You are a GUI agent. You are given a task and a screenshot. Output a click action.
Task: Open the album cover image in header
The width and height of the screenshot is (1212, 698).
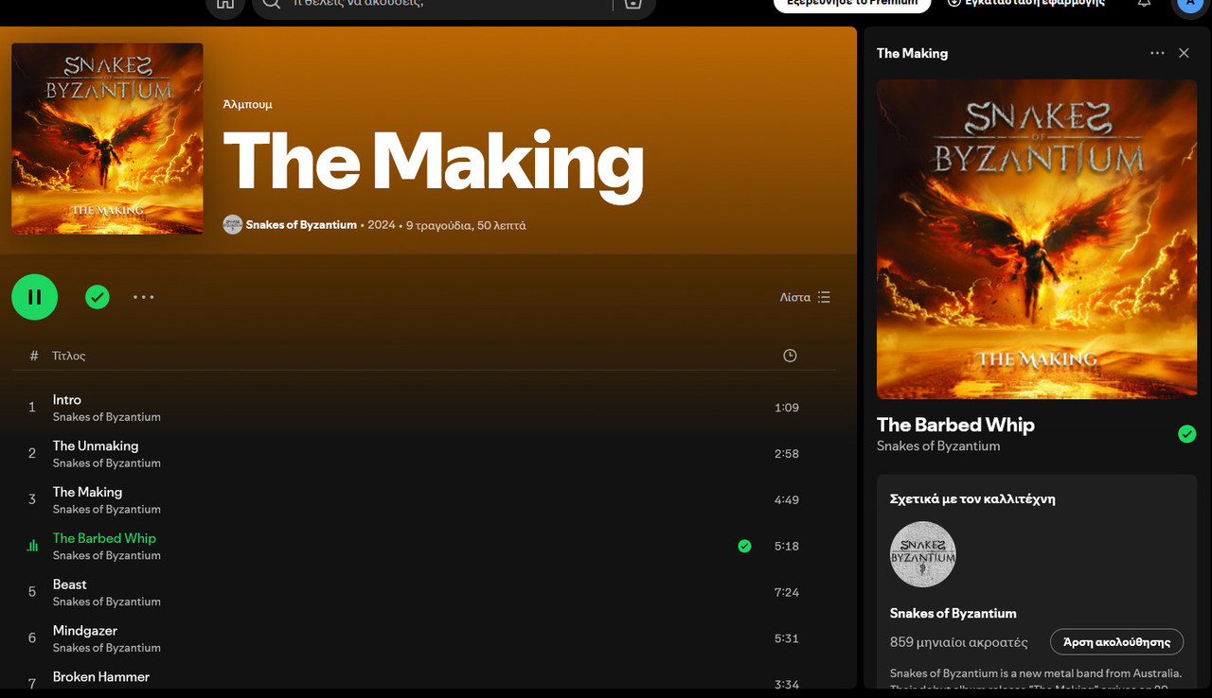coord(107,138)
